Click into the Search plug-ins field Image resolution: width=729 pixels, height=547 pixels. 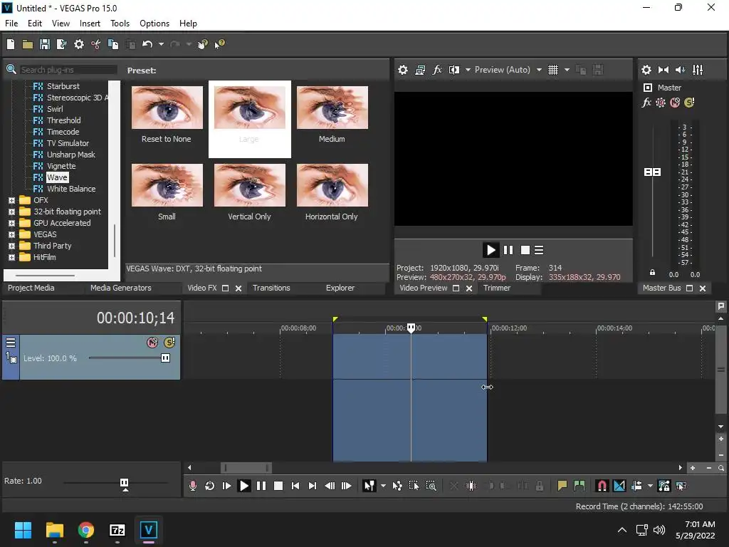point(68,70)
